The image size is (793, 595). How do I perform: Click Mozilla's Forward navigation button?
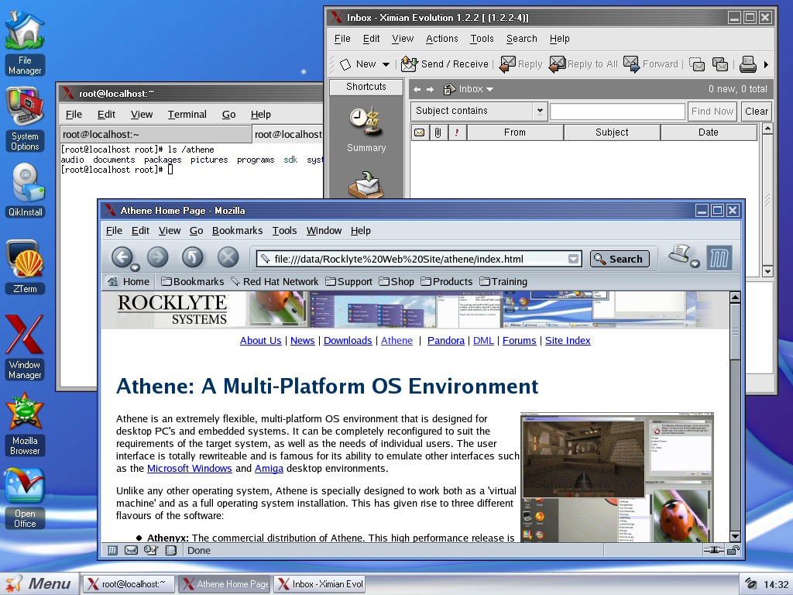click(x=158, y=257)
